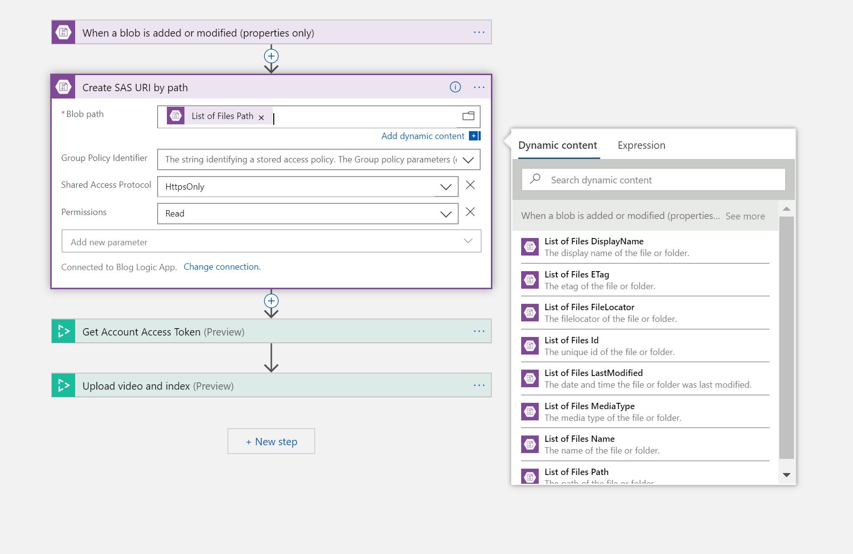The image size is (853, 554).
Task: Select List of Files LastModified
Action: [645, 378]
